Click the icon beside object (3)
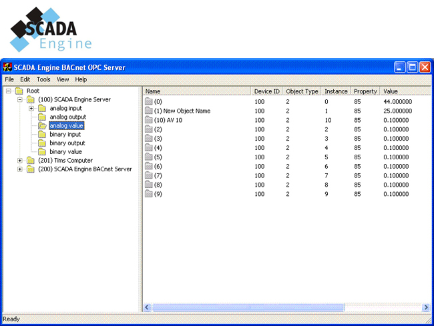Image resolution: width=434 pixels, height=326 pixels. click(x=149, y=139)
